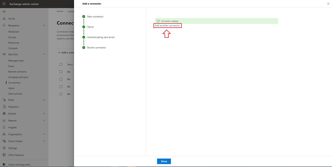The height and width of the screenshot is (167, 332).
Task: Expand the Roles section chevron
Action: (44, 100)
